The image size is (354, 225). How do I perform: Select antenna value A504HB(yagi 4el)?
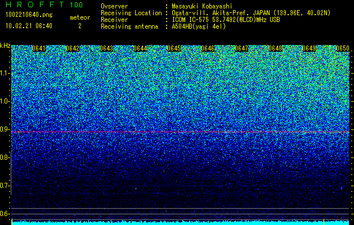tap(199, 26)
